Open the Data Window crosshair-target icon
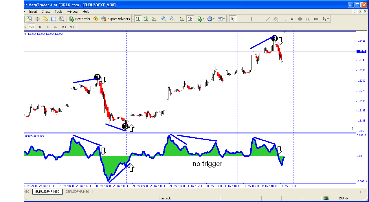This screenshot has width=369, height=202. point(37,19)
